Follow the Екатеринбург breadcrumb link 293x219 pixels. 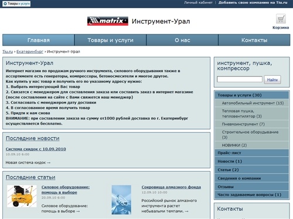(x=30, y=51)
